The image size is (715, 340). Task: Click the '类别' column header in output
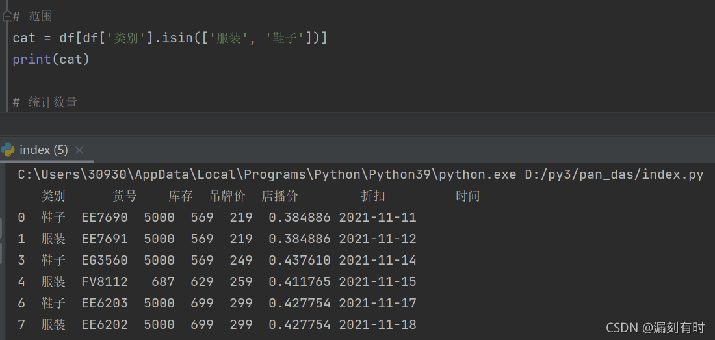(x=53, y=196)
